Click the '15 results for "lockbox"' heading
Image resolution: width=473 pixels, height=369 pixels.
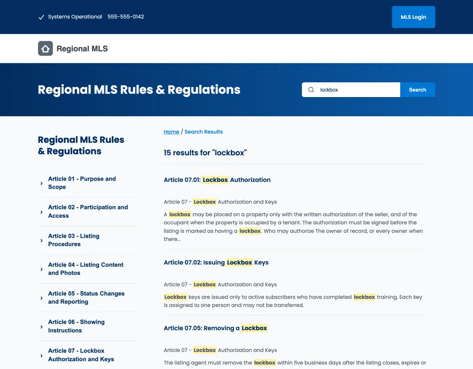(205, 153)
